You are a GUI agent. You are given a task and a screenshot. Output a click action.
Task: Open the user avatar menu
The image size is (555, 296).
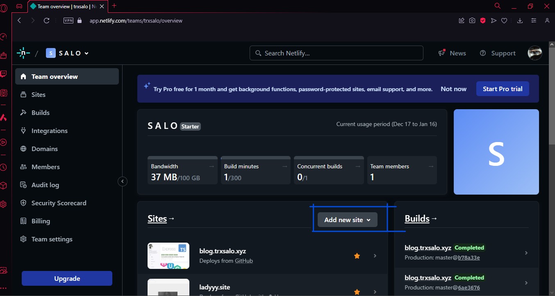[535, 53]
